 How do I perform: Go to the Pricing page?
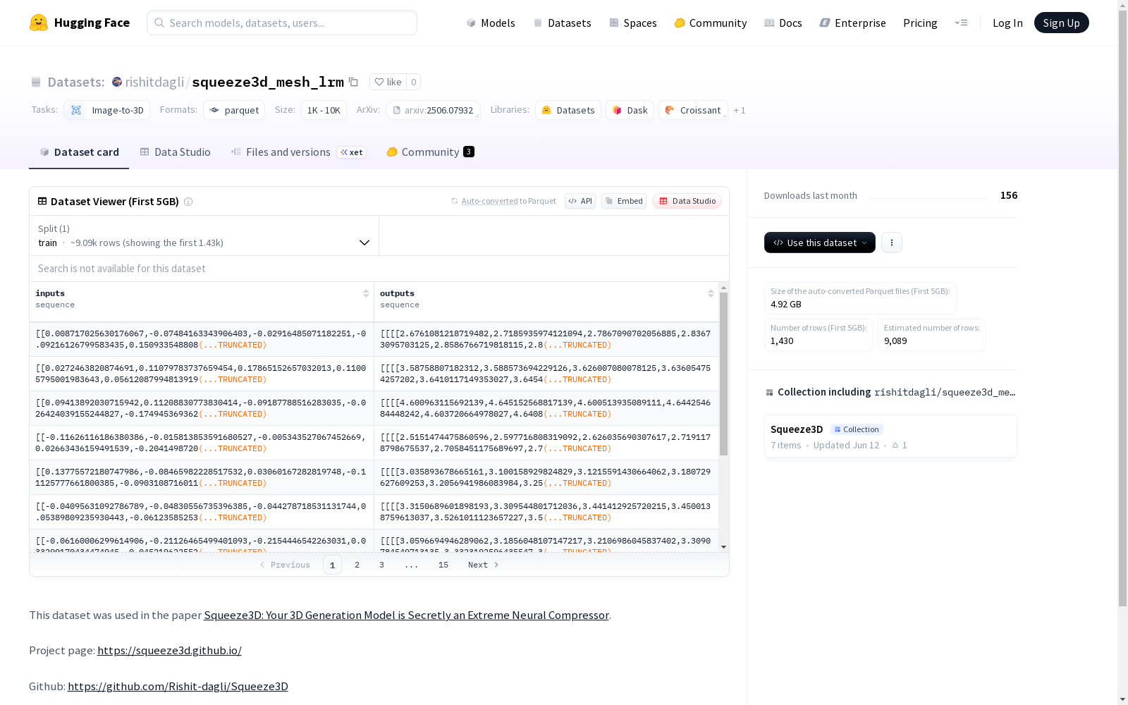pyautogui.click(x=920, y=23)
